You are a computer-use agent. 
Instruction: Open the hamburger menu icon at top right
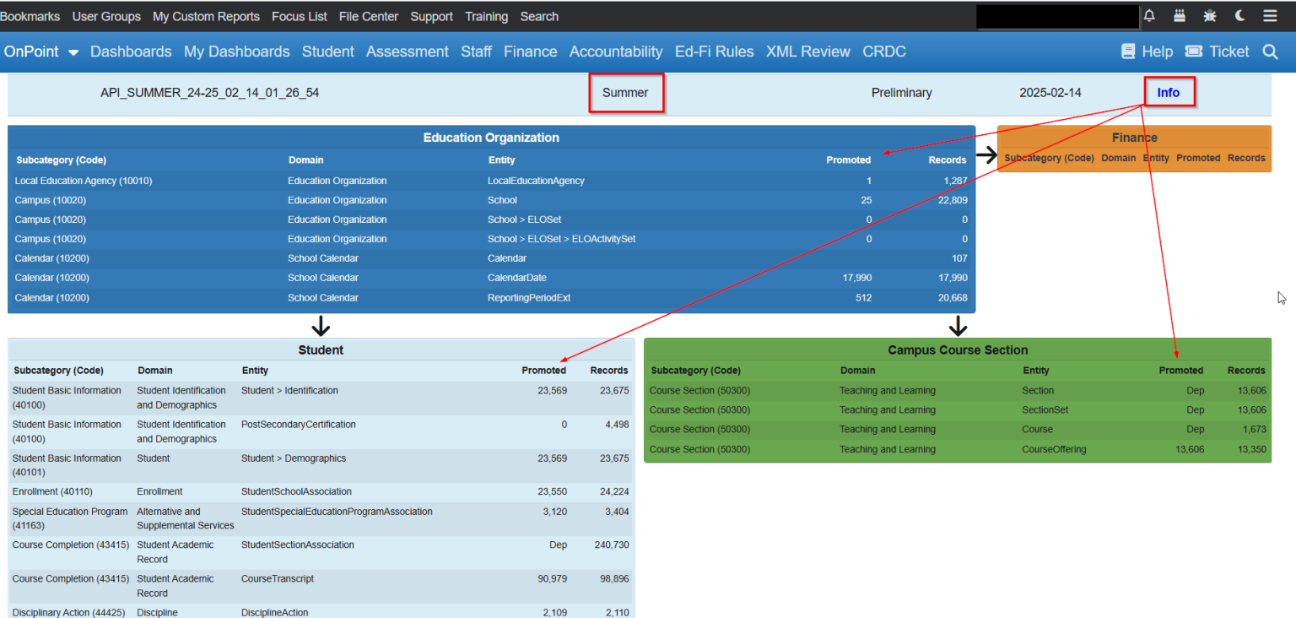pyautogui.click(x=1270, y=15)
